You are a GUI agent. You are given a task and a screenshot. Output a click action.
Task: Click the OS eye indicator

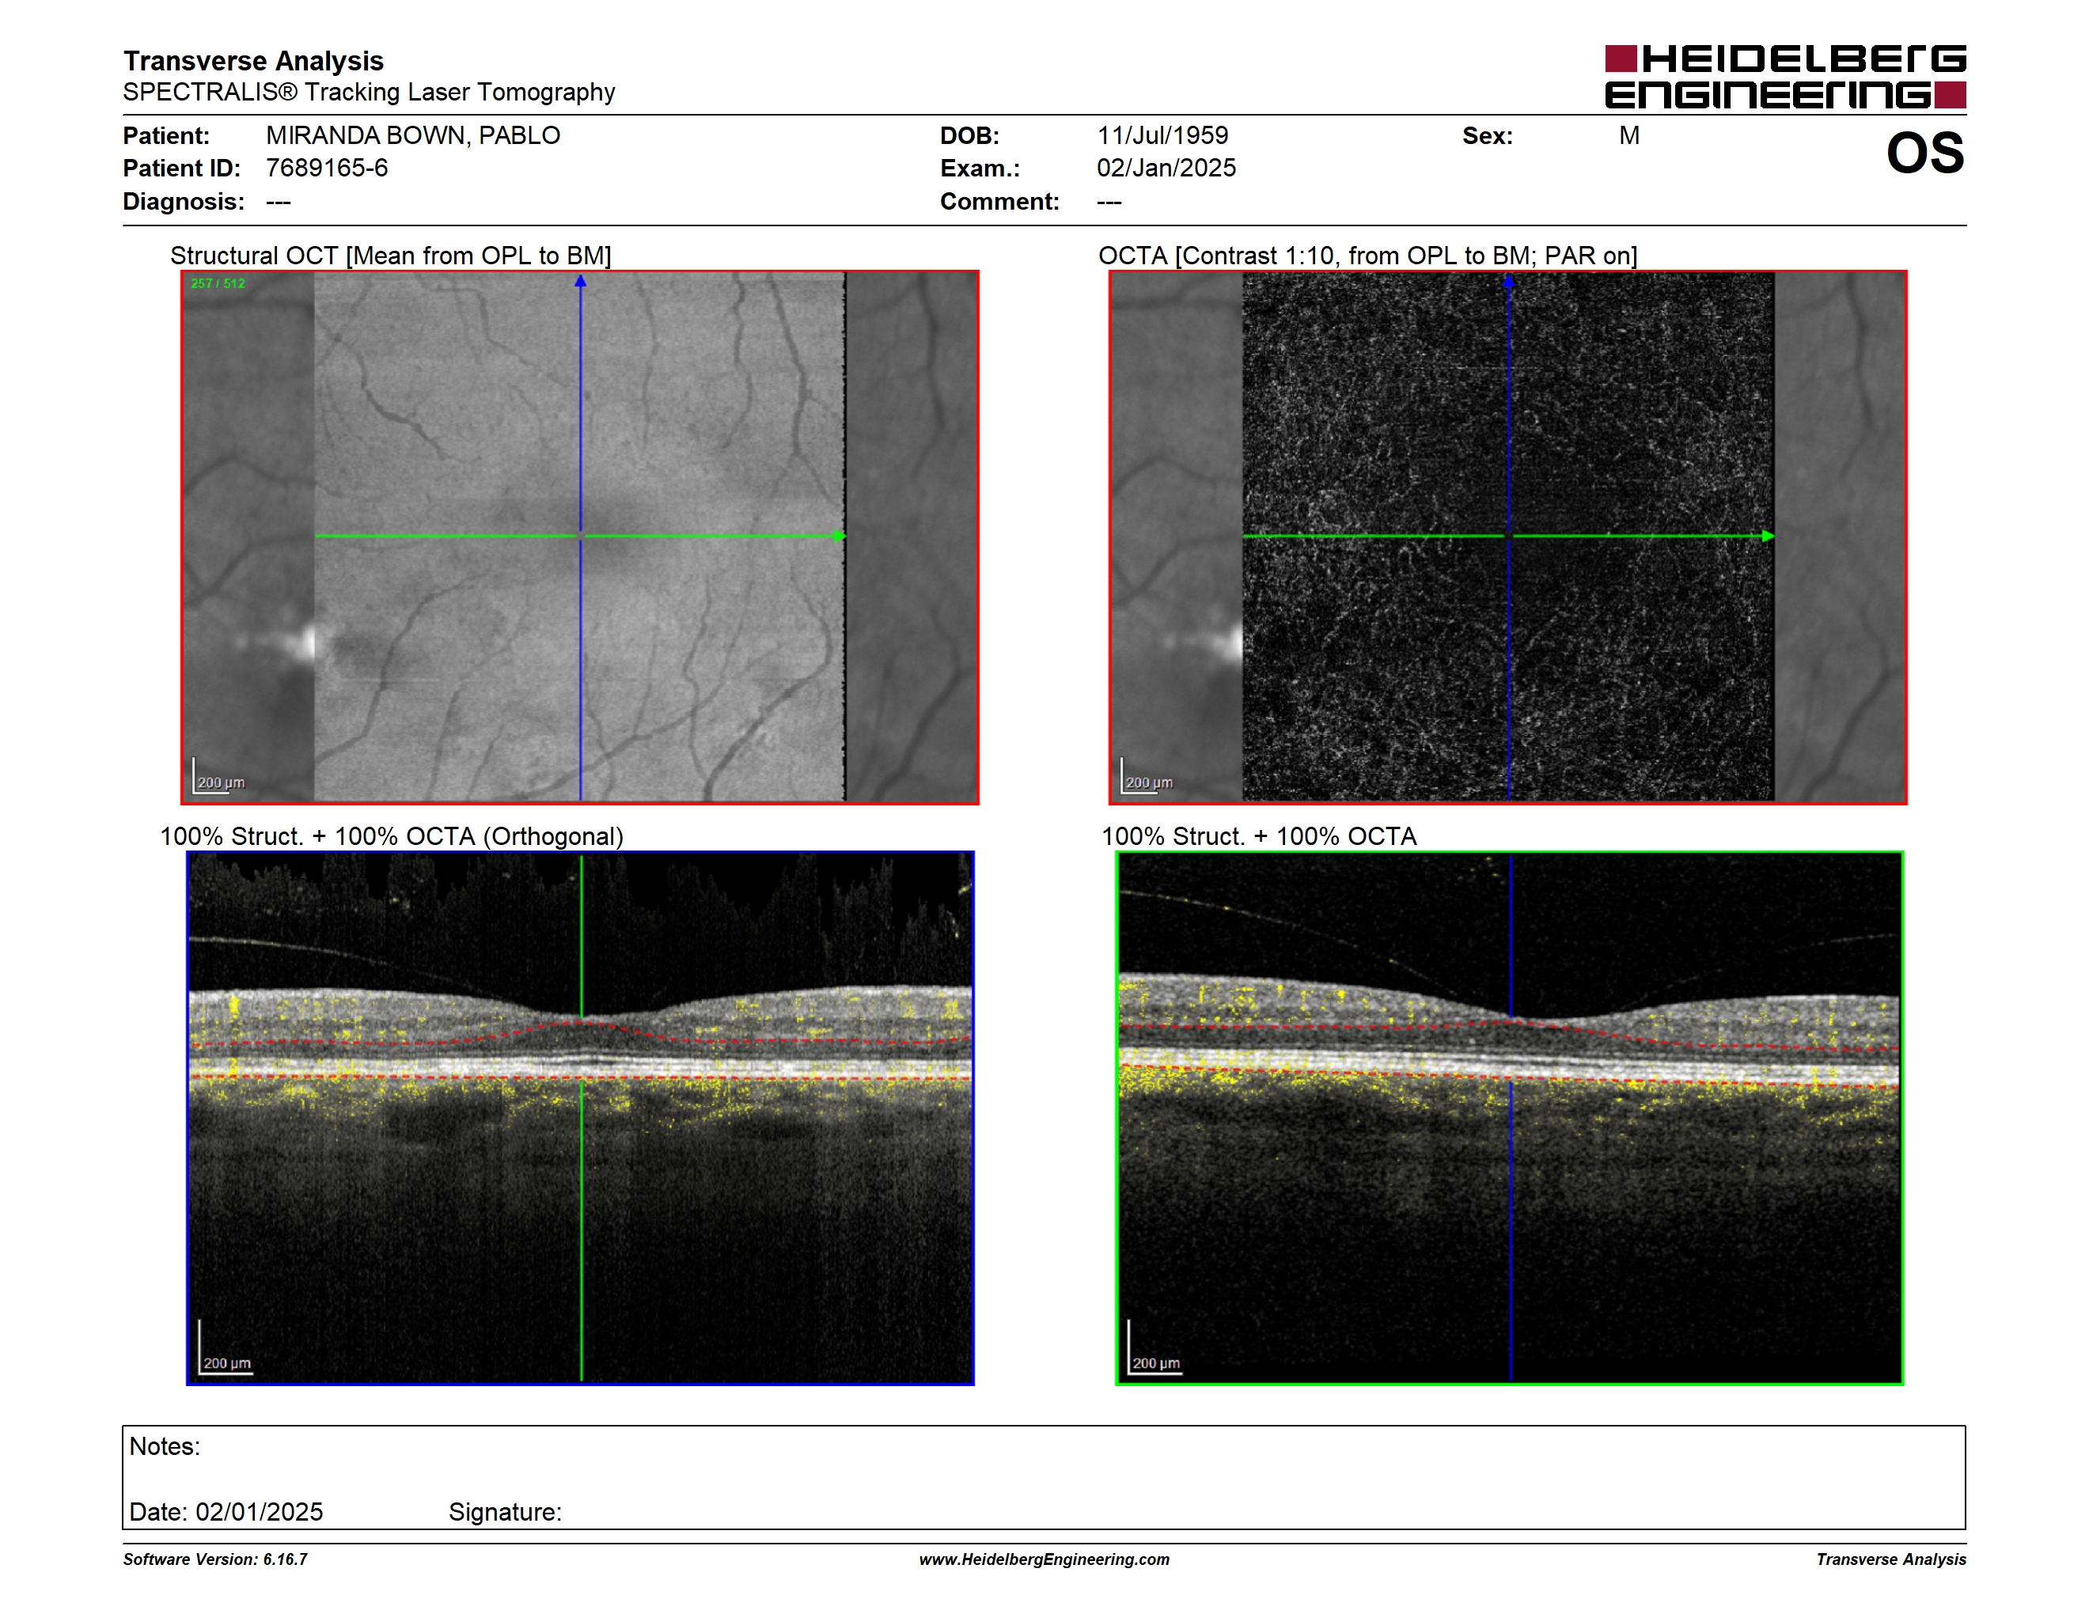(1924, 153)
